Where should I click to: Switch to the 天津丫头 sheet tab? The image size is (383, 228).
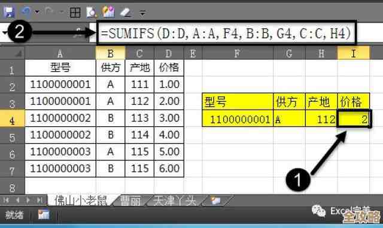(175, 200)
